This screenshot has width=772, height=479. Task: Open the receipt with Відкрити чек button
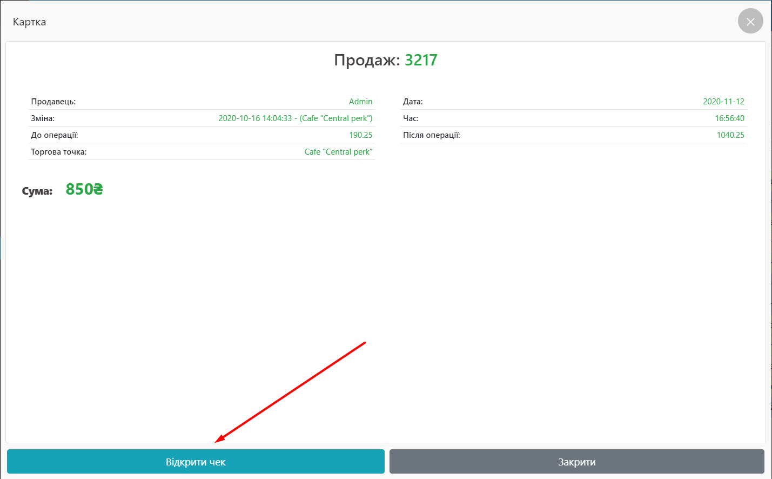(x=196, y=462)
